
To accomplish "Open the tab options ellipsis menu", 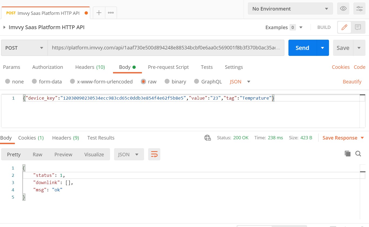I will coord(111,13).
